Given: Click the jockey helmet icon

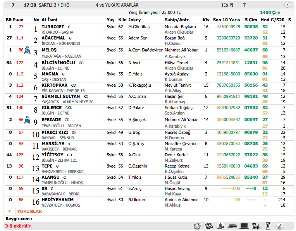Looking at the screenshot, I should 220,226.
